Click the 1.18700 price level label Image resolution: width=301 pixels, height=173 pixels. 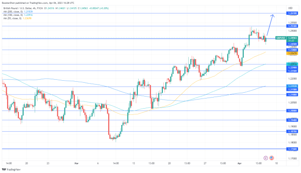click(292, 131)
